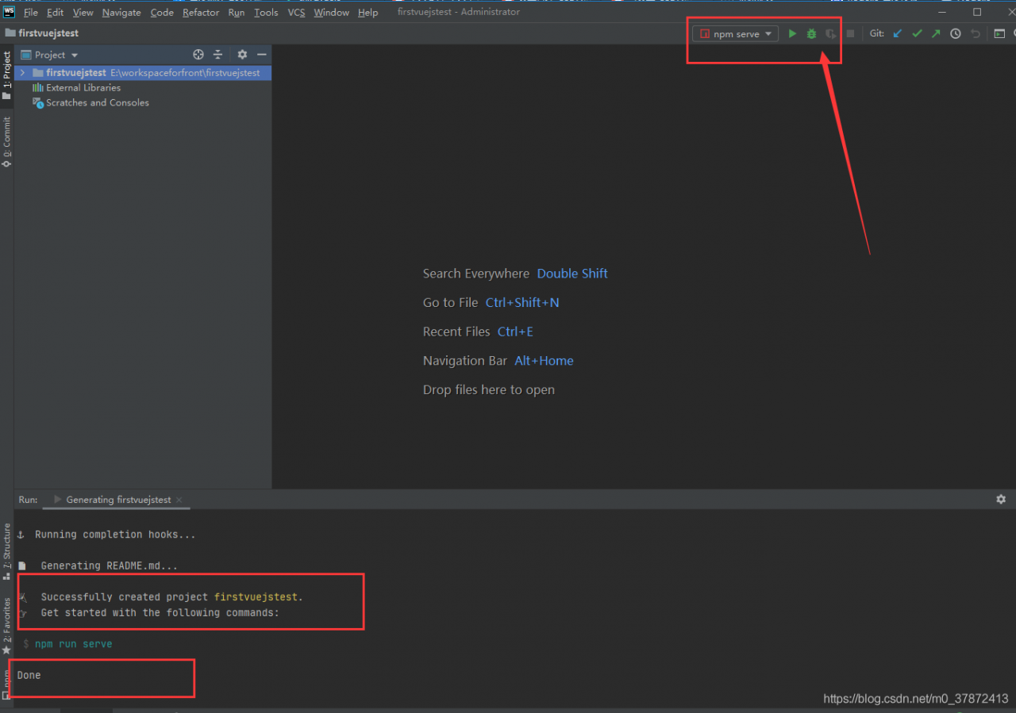Click the 'npm run serve' console command
1016x713 pixels.
coord(73,644)
